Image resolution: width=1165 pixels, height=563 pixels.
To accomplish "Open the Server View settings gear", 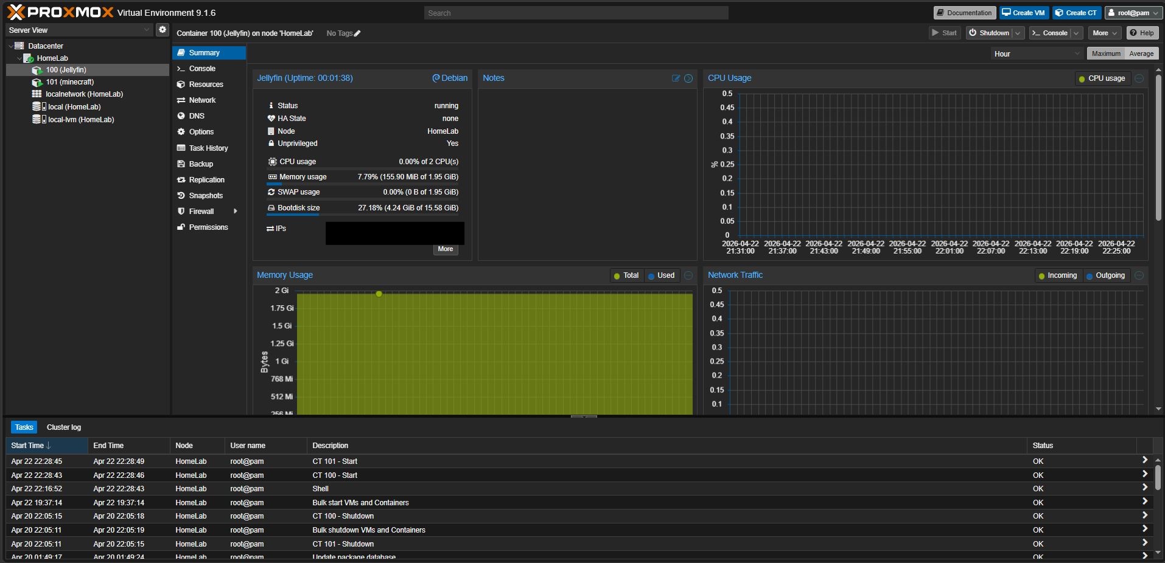I will click(x=162, y=29).
